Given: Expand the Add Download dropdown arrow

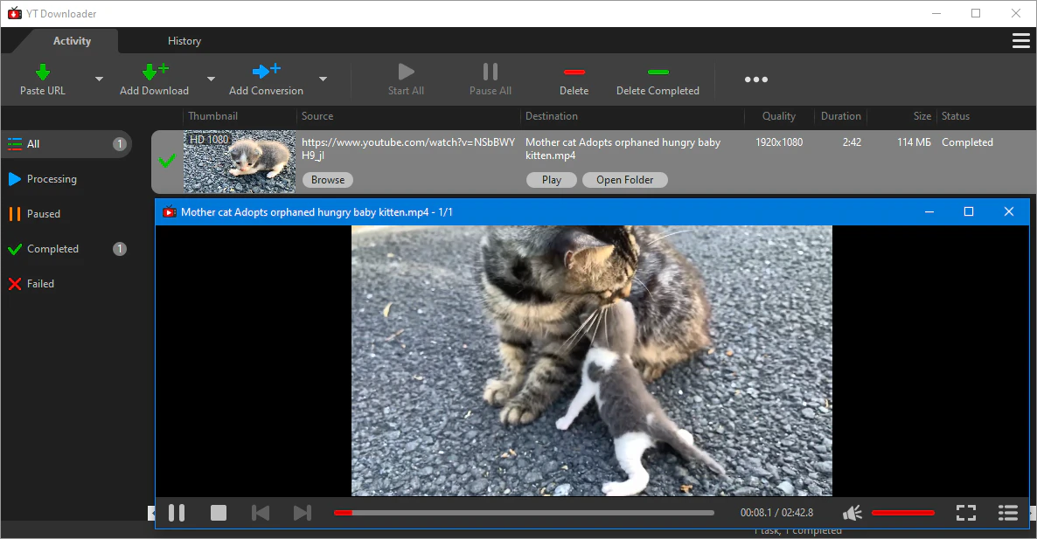Looking at the screenshot, I should [x=211, y=79].
